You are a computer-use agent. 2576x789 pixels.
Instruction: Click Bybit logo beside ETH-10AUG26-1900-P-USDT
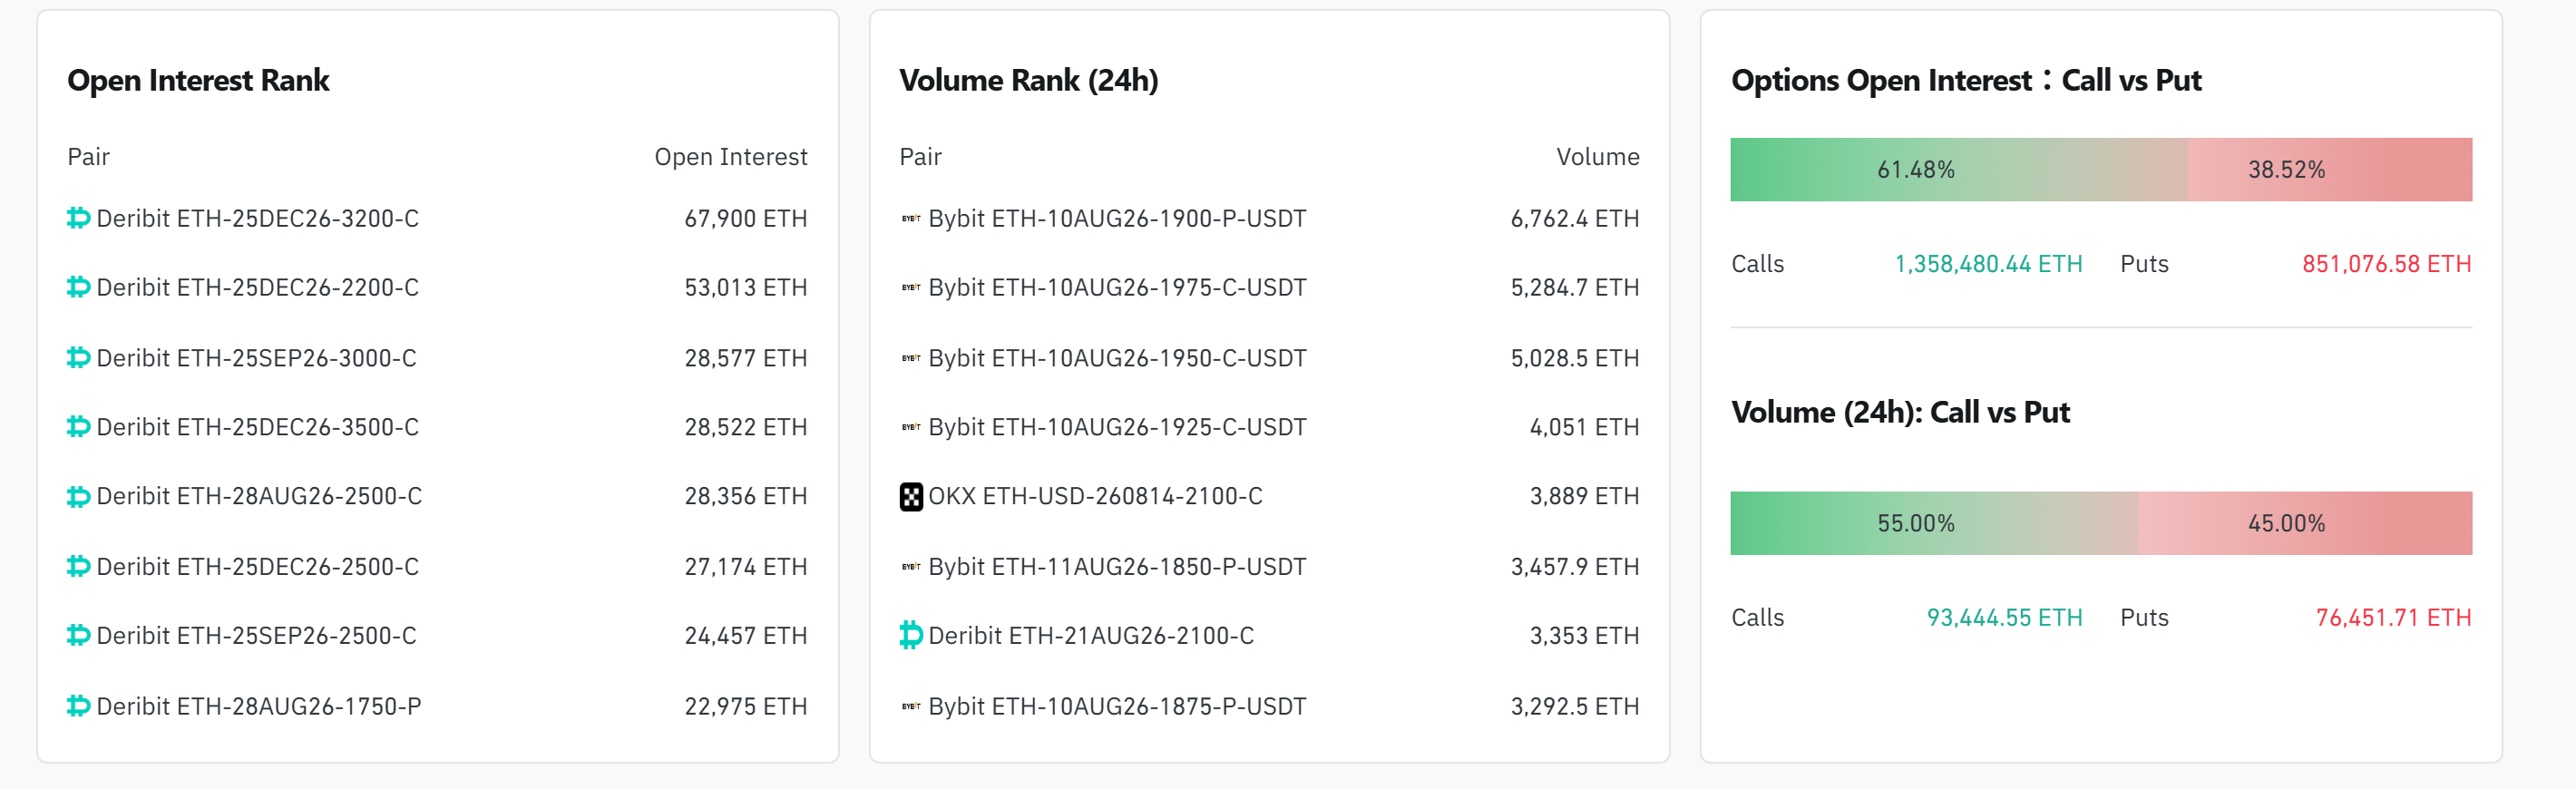point(911,218)
